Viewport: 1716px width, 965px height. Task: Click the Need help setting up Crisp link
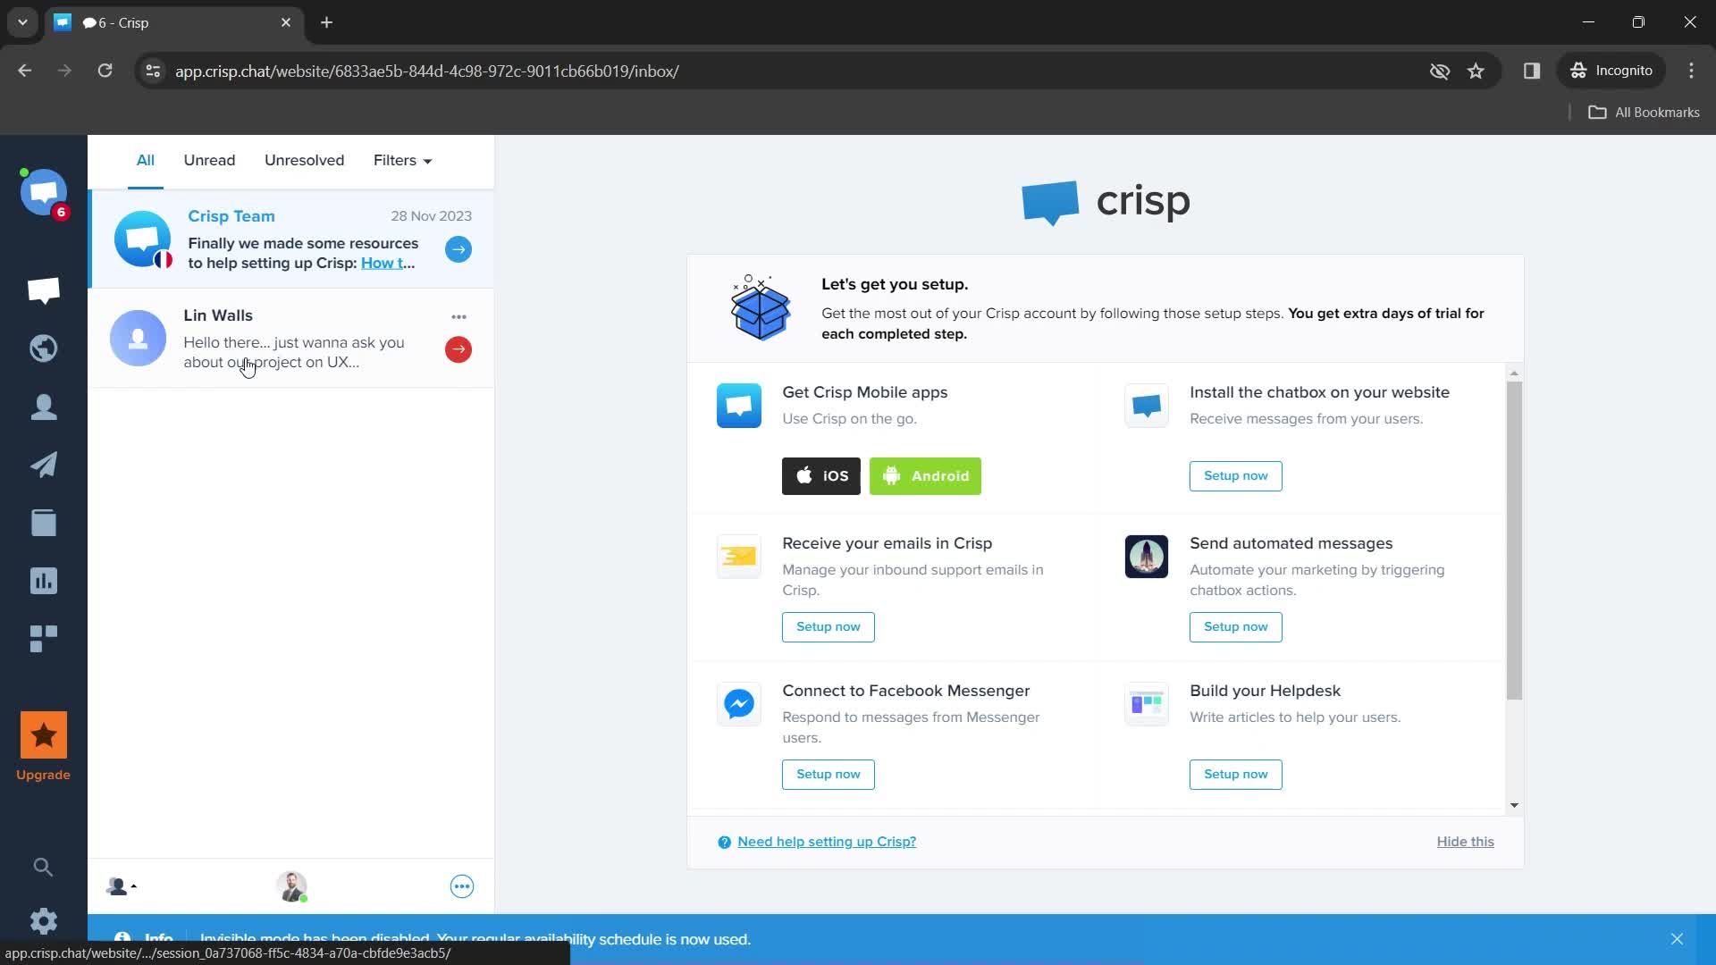826,842
